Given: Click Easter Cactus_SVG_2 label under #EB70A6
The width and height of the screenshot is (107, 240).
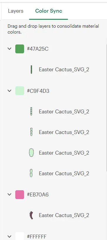Looking at the screenshot, I should (64, 215).
